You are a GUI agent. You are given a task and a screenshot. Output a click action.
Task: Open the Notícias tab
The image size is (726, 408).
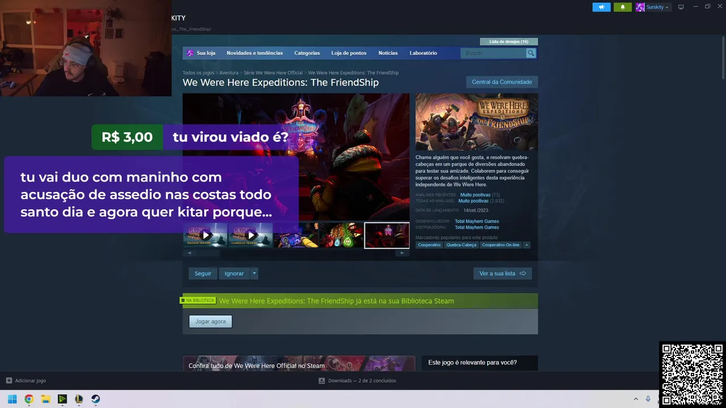click(x=388, y=53)
